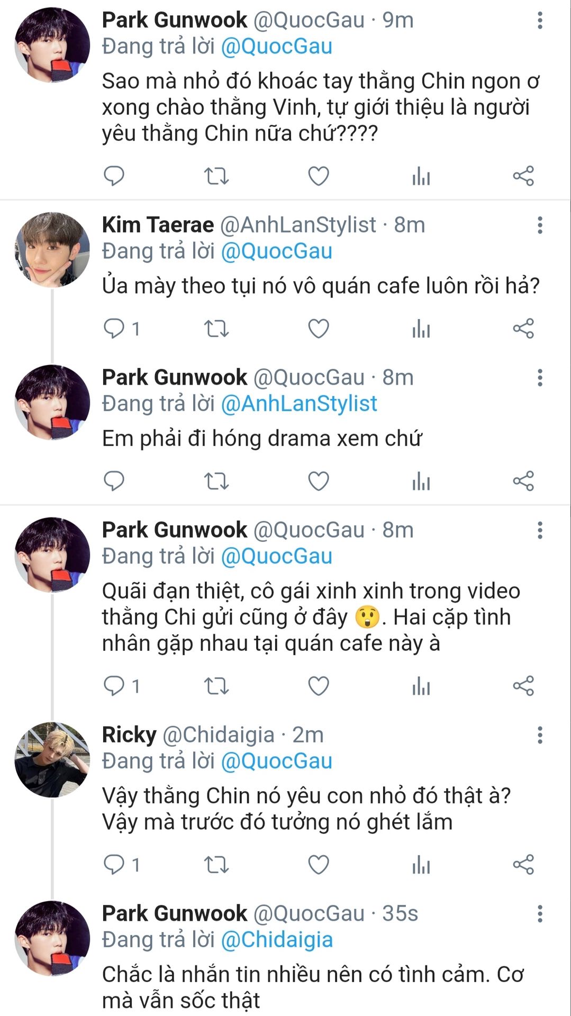View analytics for Kim Taerae's tweet
The height and width of the screenshot is (1016, 571).
click(421, 329)
